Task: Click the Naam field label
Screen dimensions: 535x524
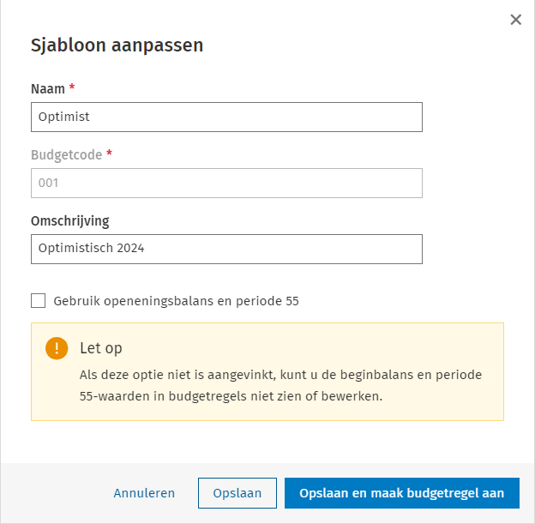Action: coord(48,88)
